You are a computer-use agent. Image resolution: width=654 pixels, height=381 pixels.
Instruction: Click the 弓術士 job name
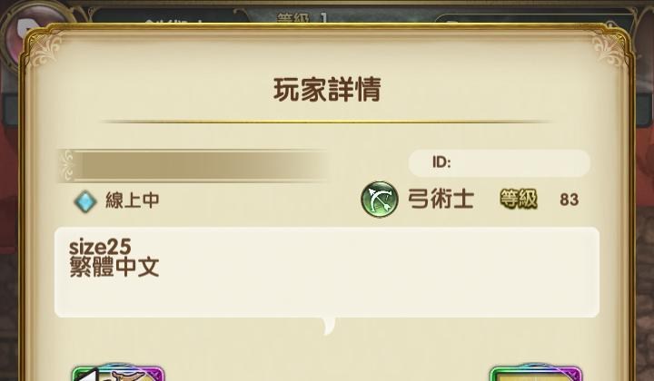441,199
